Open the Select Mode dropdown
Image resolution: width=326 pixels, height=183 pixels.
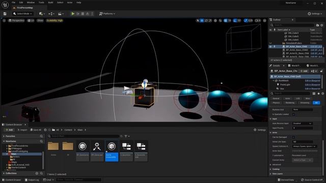click(22, 14)
